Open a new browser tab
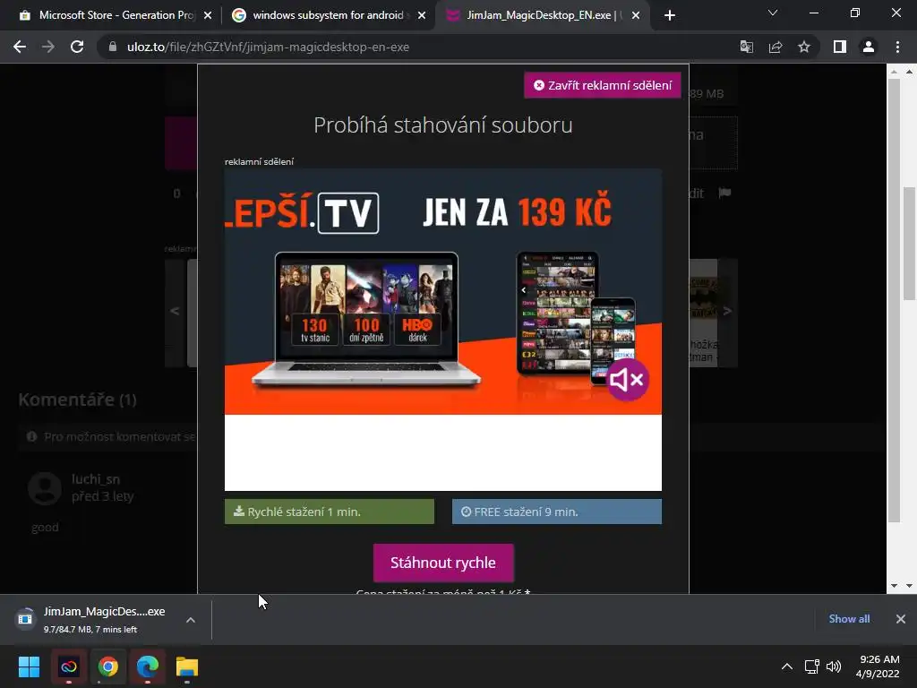This screenshot has width=917, height=688. (670, 15)
